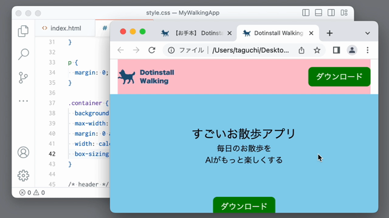Toggle secondary side bar layout icon
Image resolution: width=389 pixels, height=218 pixels.
[x=331, y=13]
